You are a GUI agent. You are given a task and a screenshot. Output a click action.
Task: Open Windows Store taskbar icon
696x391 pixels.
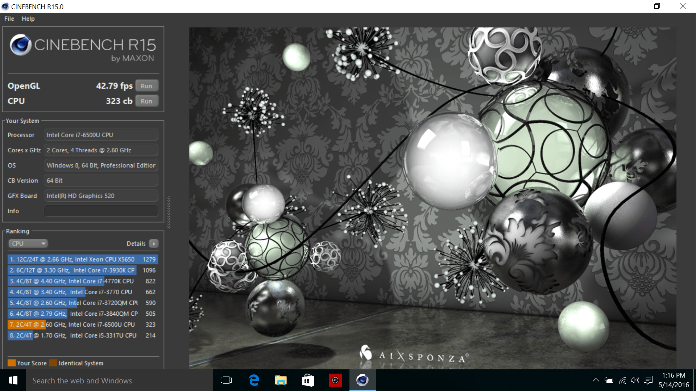pyautogui.click(x=308, y=380)
